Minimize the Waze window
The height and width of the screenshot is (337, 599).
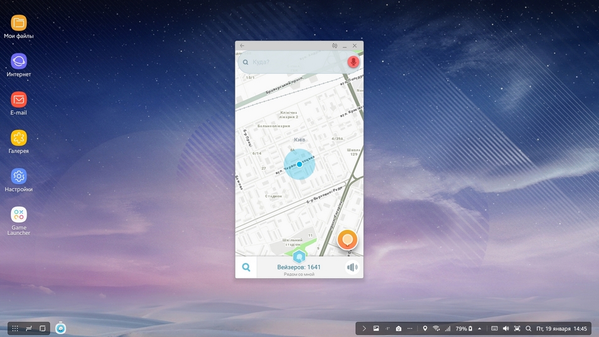pyautogui.click(x=345, y=46)
